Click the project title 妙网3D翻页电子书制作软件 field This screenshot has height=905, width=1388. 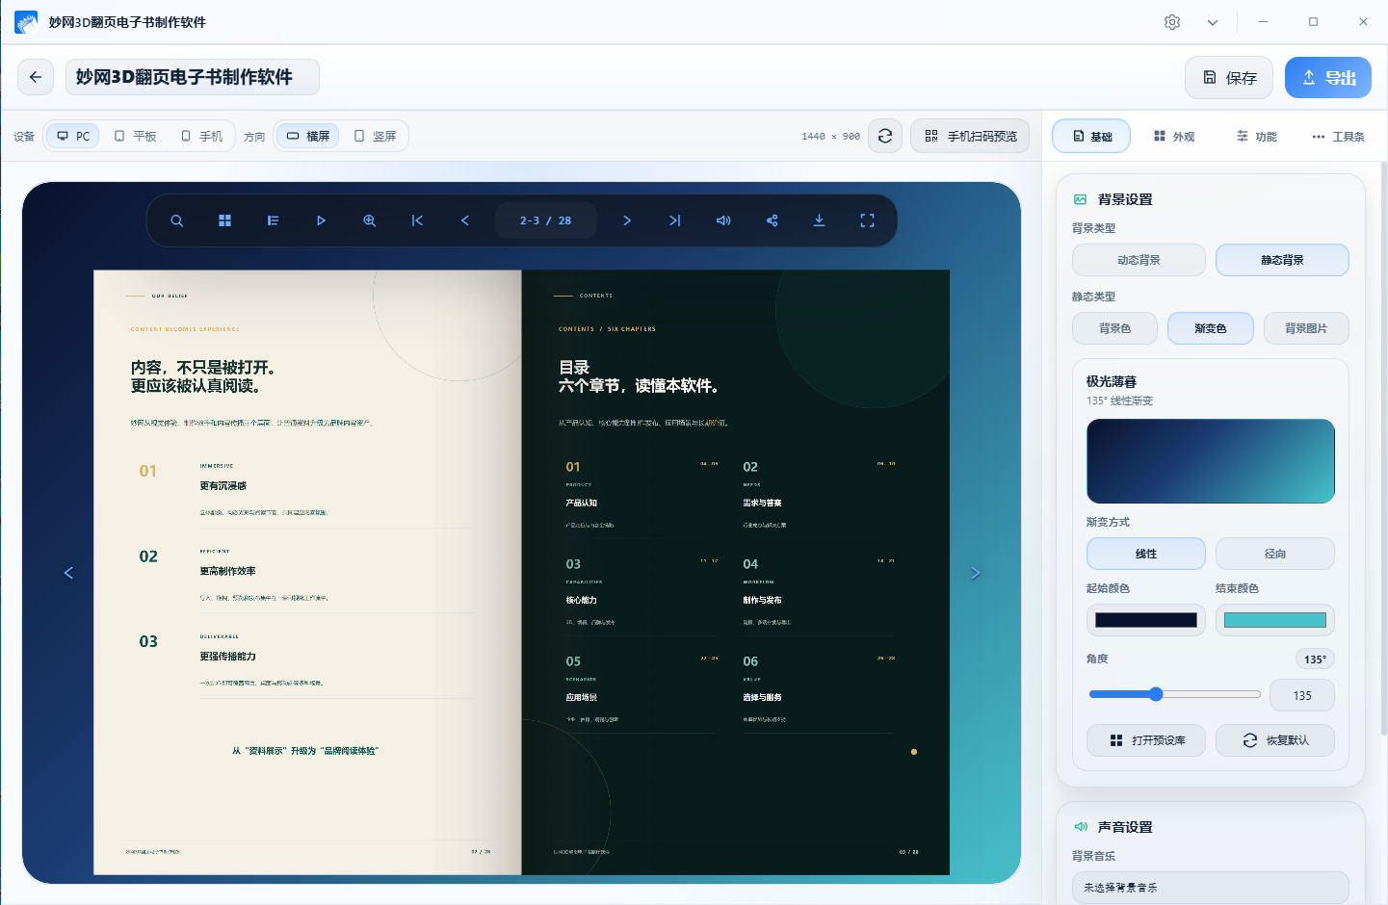[193, 77]
